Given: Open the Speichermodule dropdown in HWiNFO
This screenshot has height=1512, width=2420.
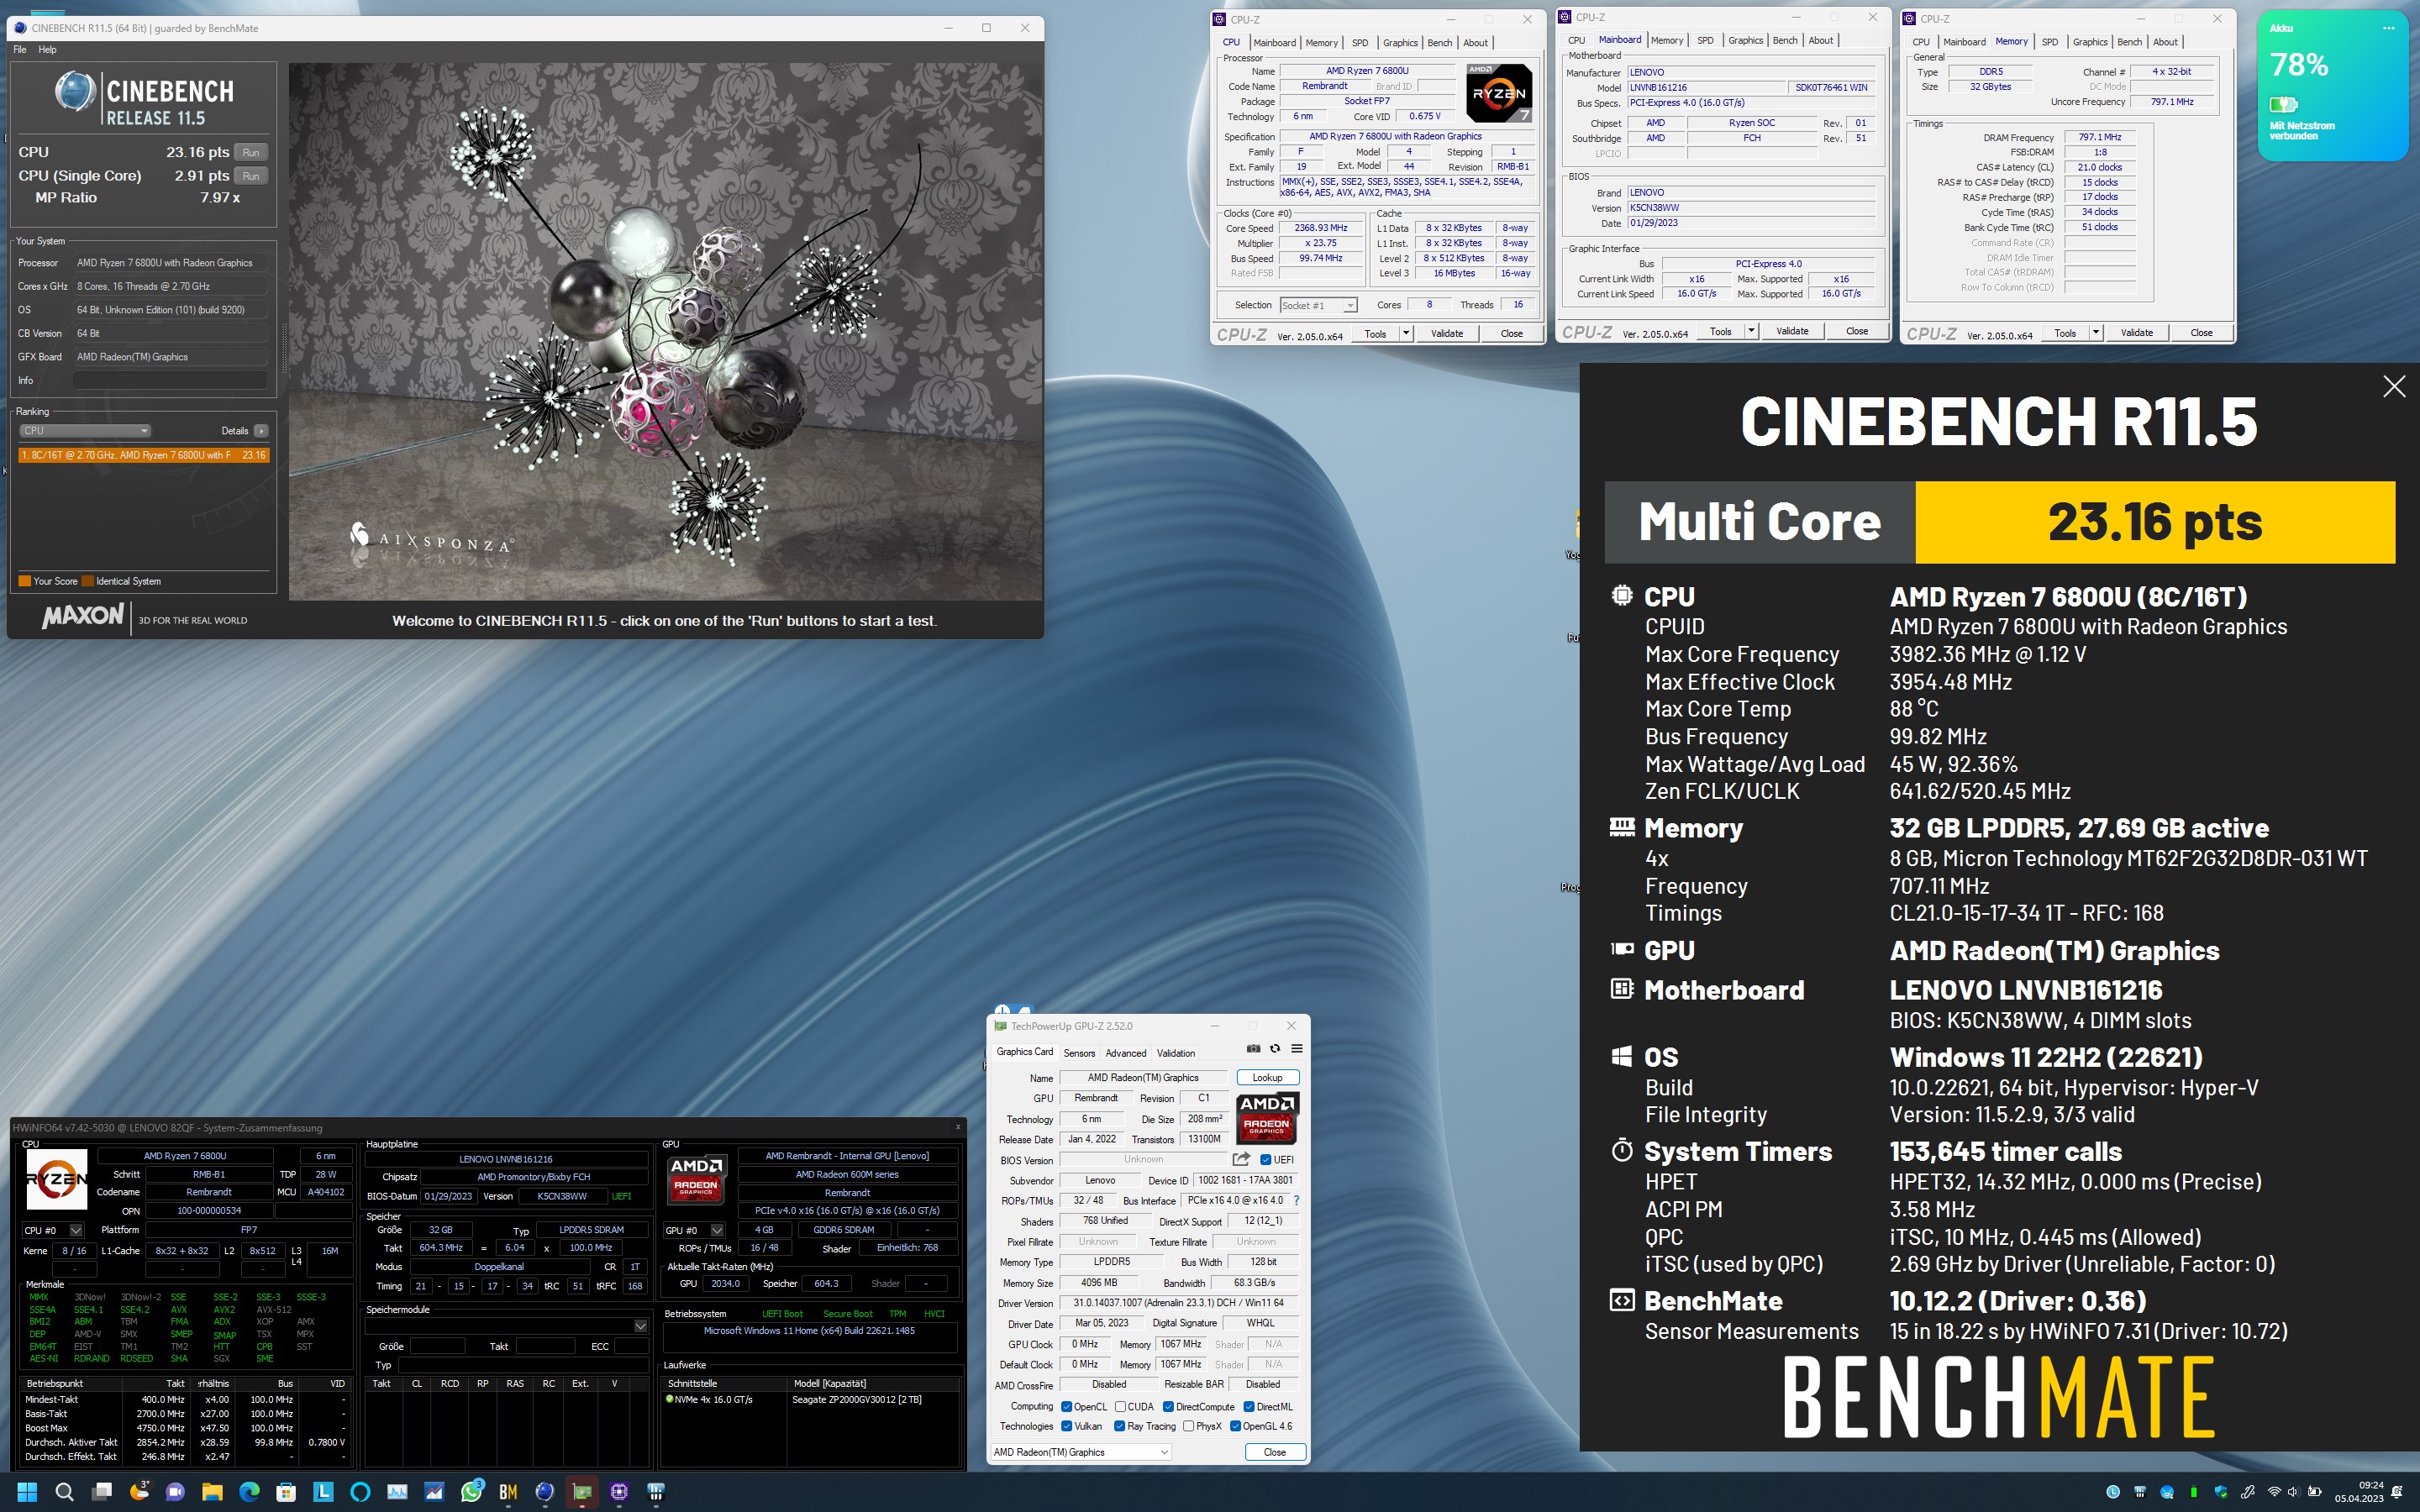Looking at the screenshot, I should pyautogui.click(x=506, y=1326).
